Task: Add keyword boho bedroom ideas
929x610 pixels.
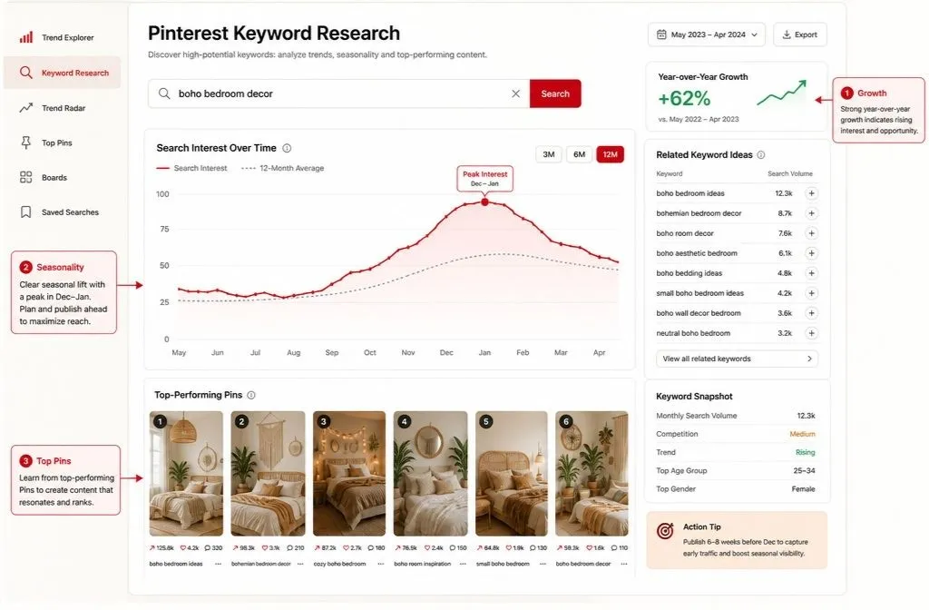Action: click(x=811, y=193)
